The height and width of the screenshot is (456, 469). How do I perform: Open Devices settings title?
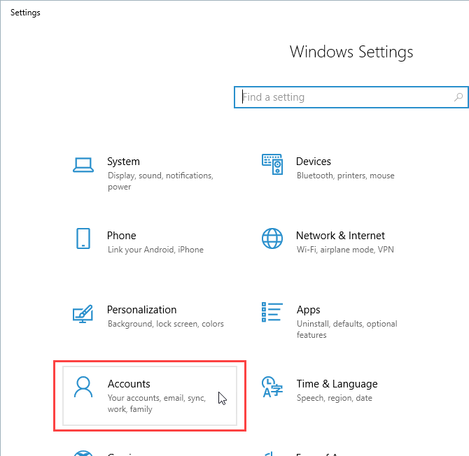point(314,162)
